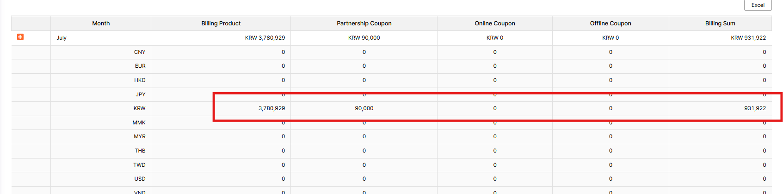This screenshot has height=194, width=783.
Task: Click the Billing Product column header
Action: pyautogui.click(x=221, y=24)
